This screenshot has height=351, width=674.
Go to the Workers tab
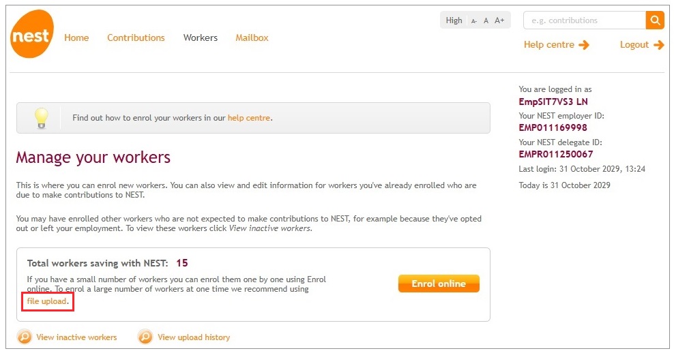pos(201,37)
